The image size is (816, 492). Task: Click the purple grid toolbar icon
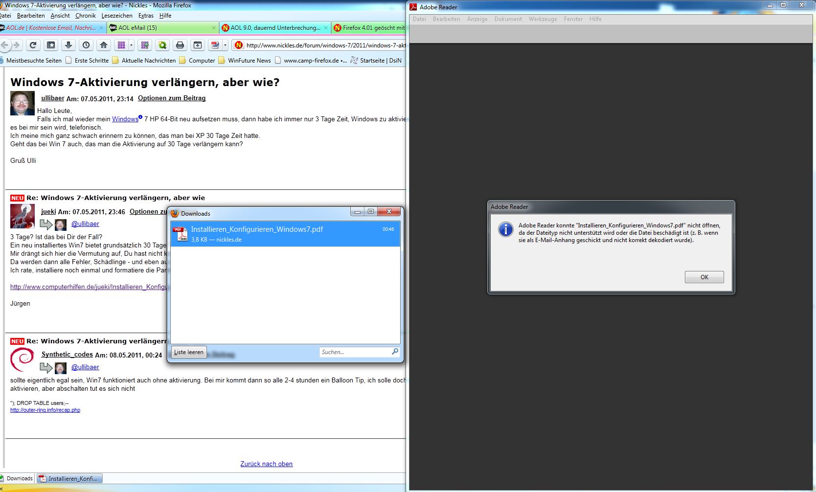121,45
